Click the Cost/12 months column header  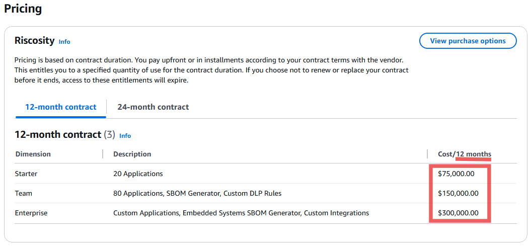464,154
